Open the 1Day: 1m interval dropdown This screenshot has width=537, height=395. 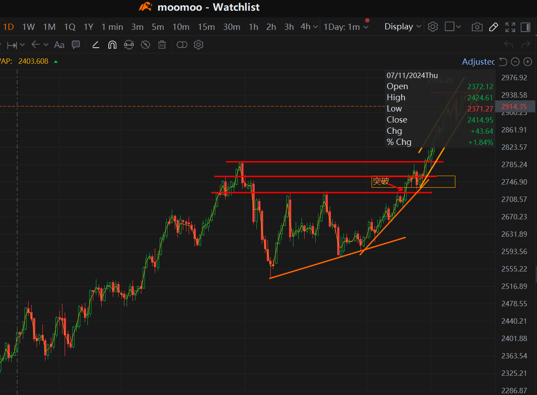pos(346,27)
